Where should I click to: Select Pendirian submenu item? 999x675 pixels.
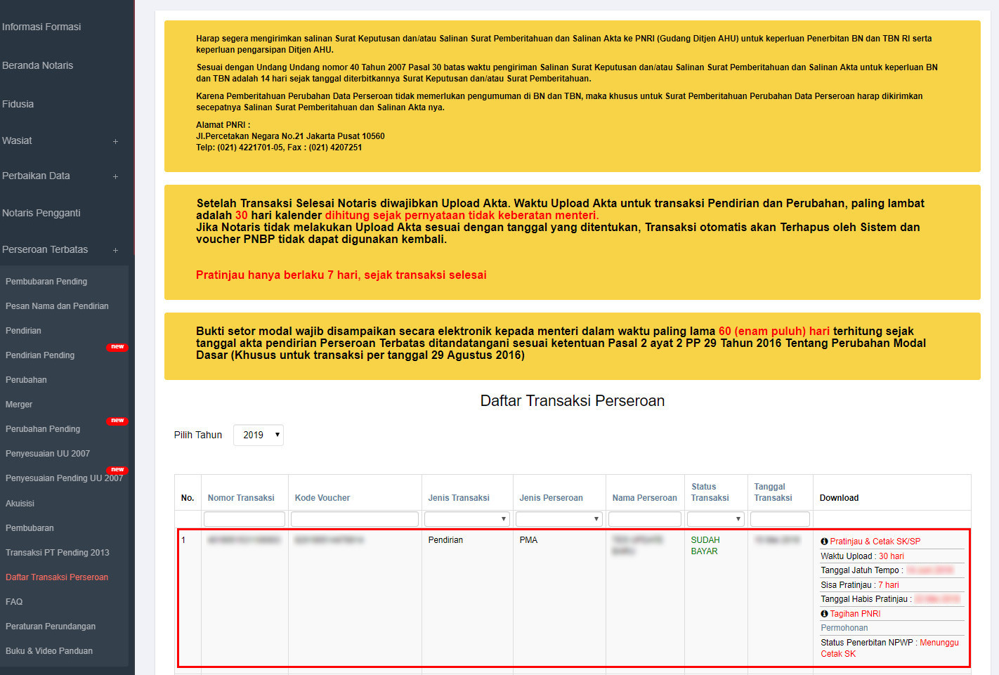point(23,331)
